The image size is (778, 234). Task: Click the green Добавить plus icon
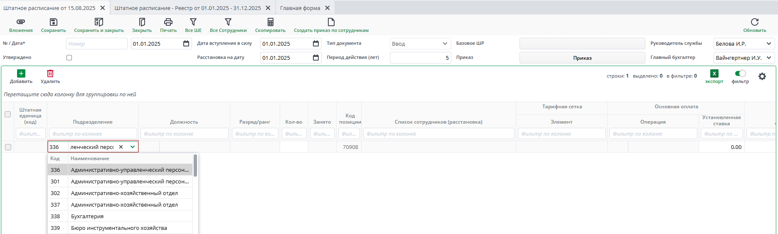21,73
